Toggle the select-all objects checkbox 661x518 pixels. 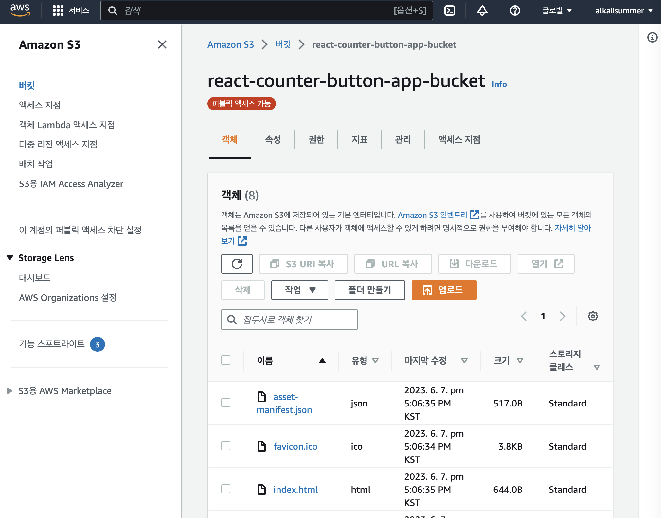click(226, 360)
